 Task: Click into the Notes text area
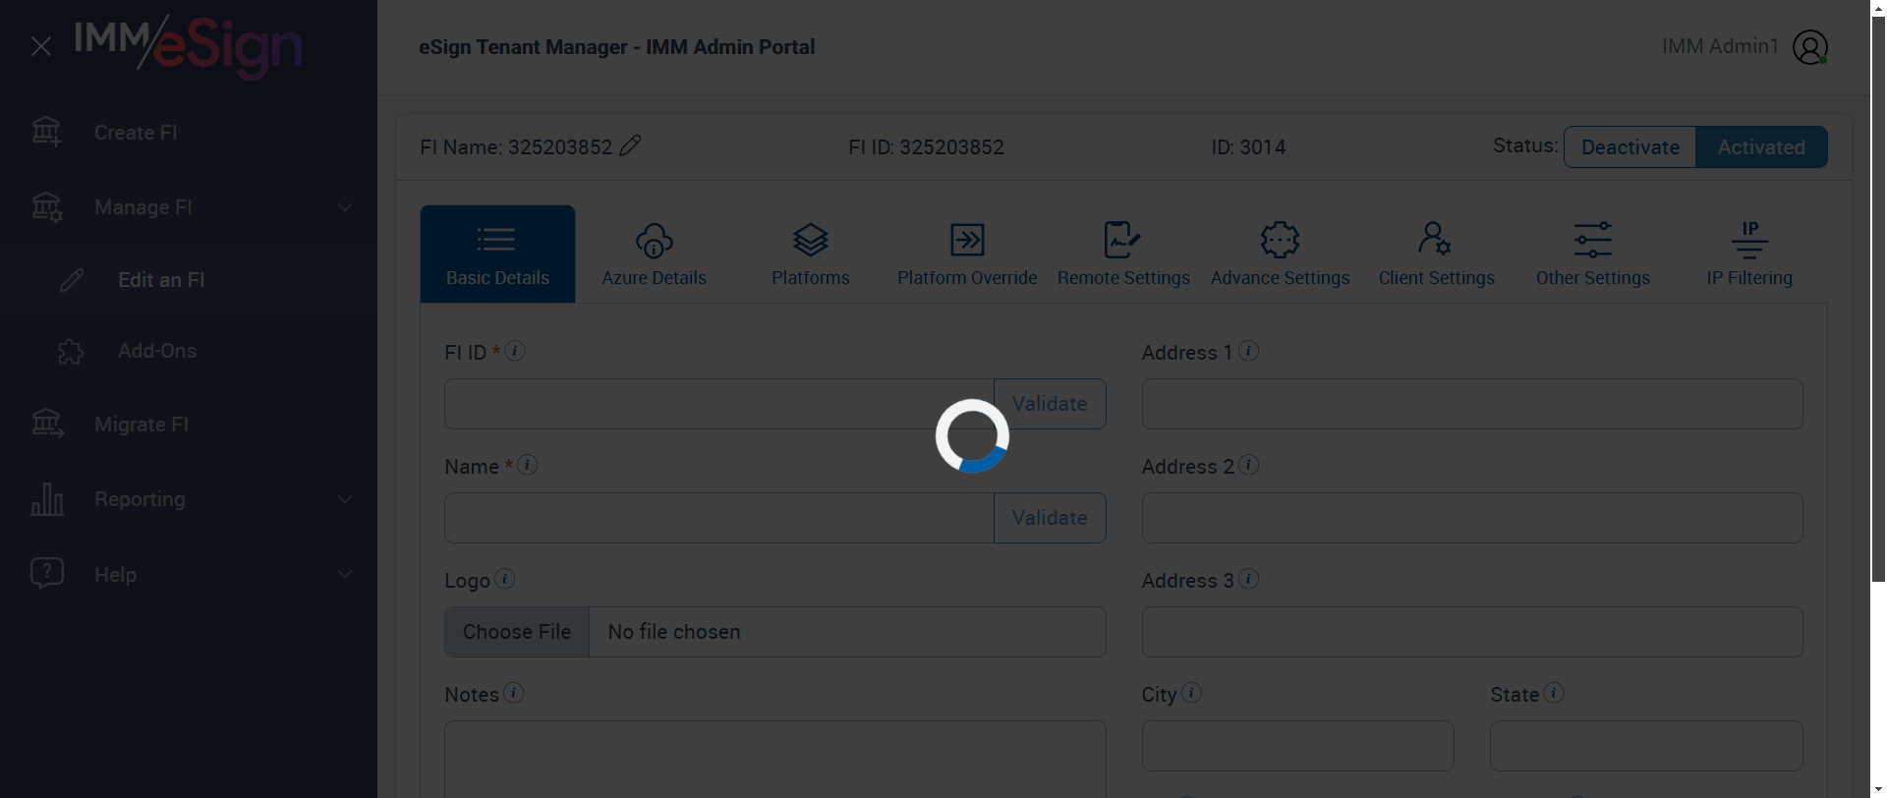click(775, 759)
